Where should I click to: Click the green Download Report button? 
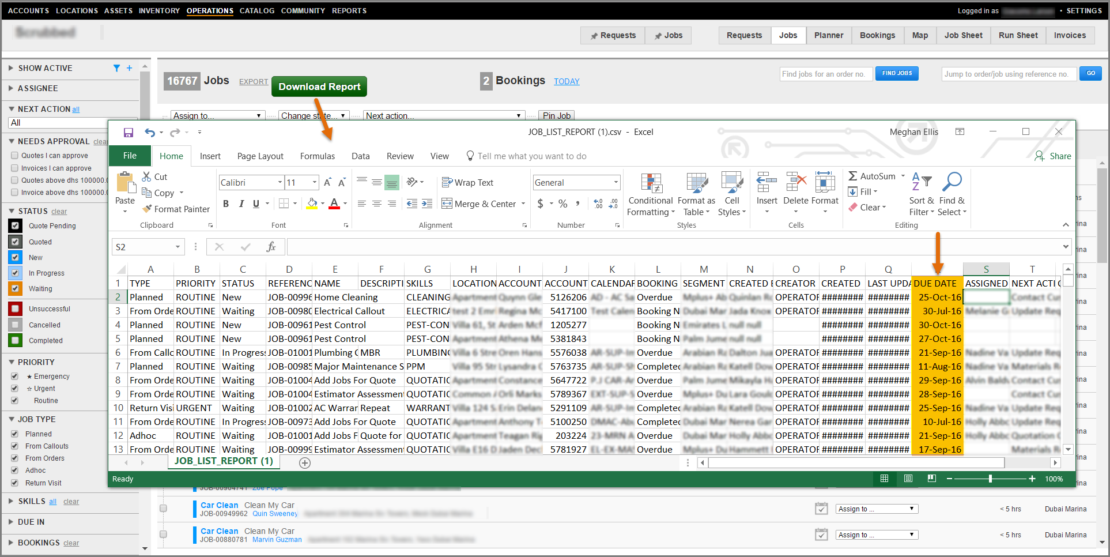tap(319, 86)
